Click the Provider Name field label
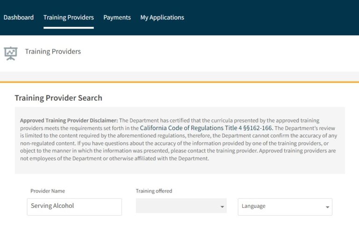The height and width of the screenshot is (227, 359). [48, 191]
